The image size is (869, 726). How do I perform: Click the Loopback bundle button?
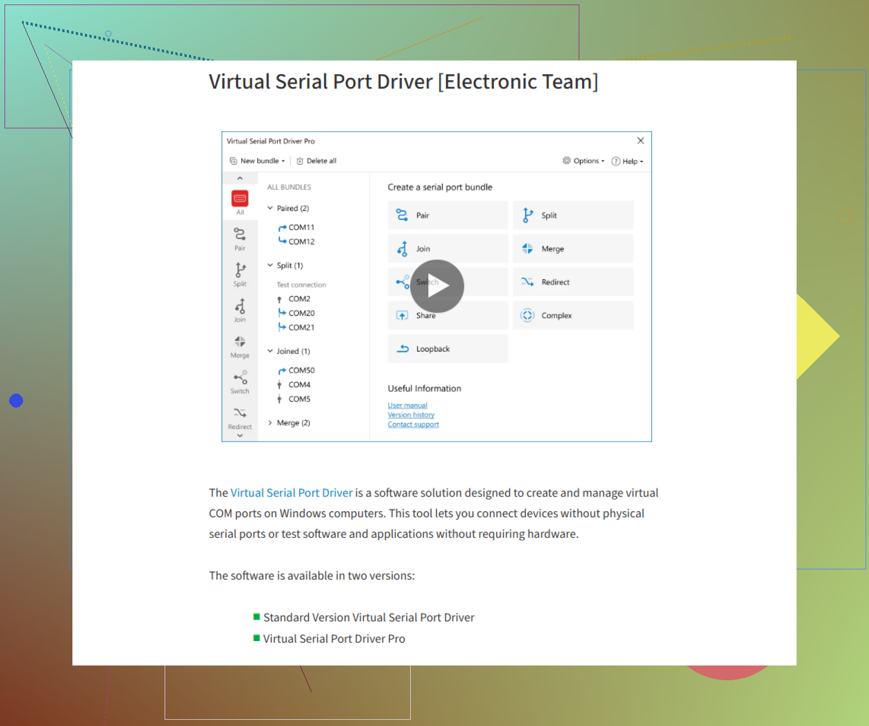point(448,349)
